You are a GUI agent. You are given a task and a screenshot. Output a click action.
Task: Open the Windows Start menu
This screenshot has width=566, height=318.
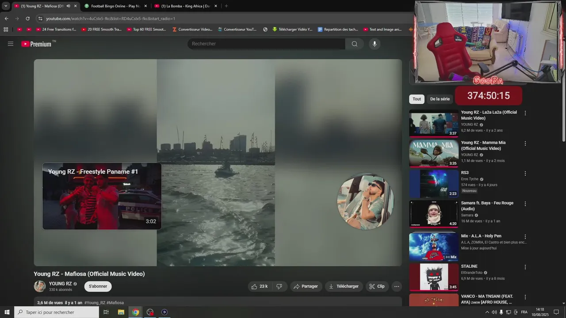[7, 312]
